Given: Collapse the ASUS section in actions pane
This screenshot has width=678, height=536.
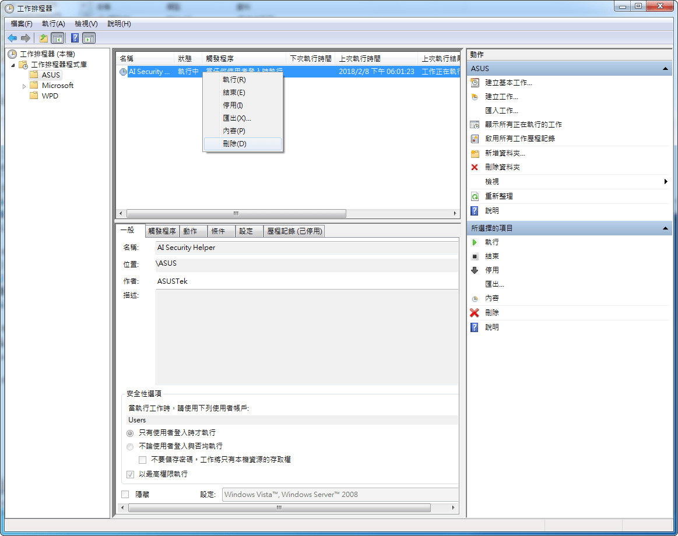Looking at the screenshot, I should pyautogui.click(x=665, y=69).
